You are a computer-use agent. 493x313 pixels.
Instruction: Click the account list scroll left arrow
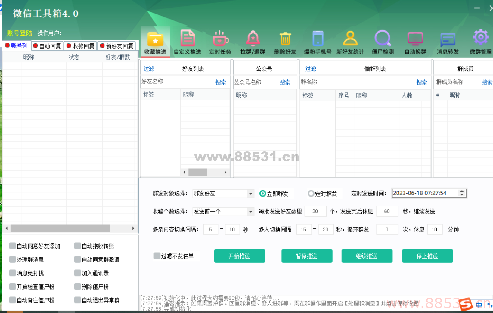tap(6, 228)
